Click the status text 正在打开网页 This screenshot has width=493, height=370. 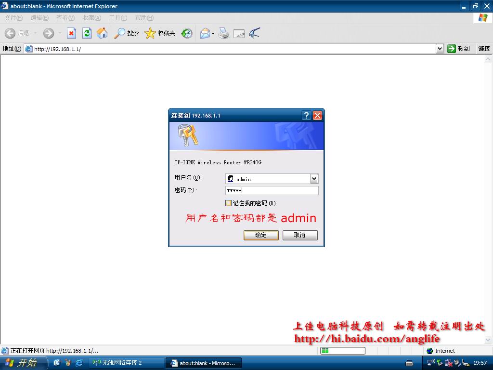[x=27, y=351]
